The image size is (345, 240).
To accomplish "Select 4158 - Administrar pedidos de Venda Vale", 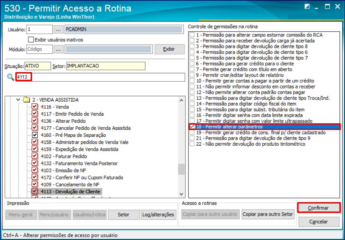I will pos(84,142).
